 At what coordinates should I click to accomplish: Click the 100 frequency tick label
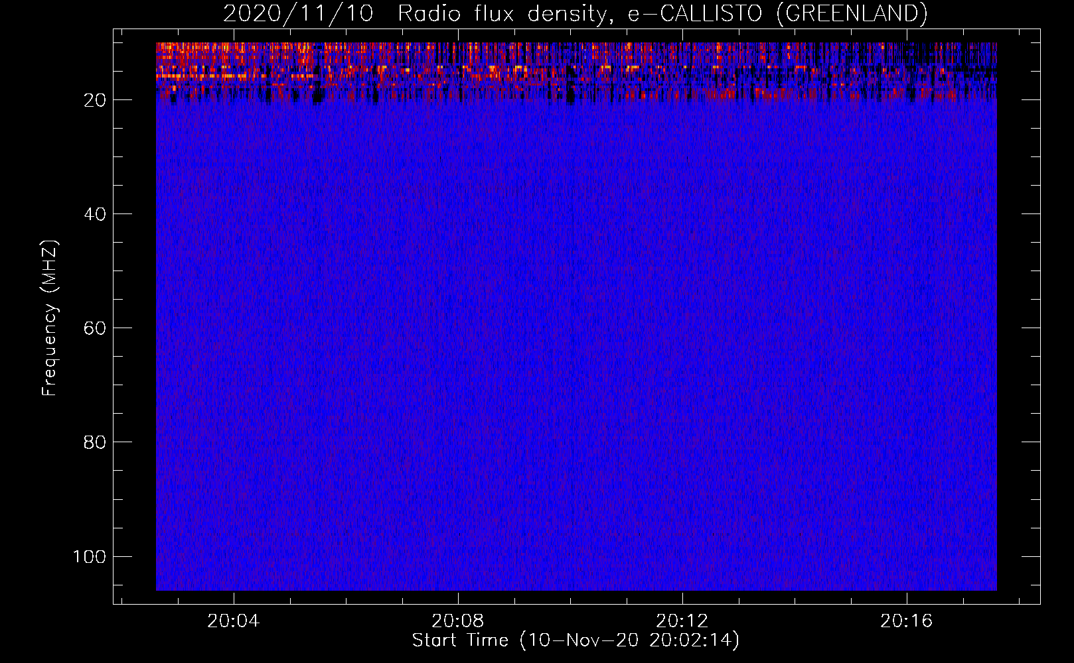click(90, 556)
